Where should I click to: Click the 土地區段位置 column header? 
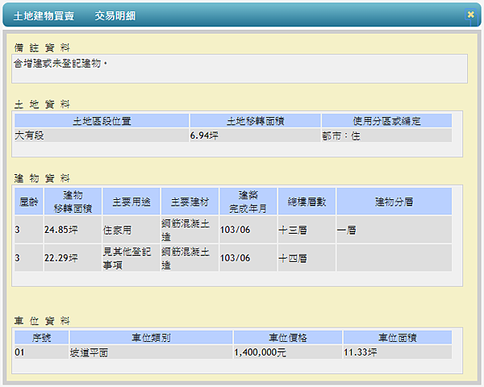102,121
